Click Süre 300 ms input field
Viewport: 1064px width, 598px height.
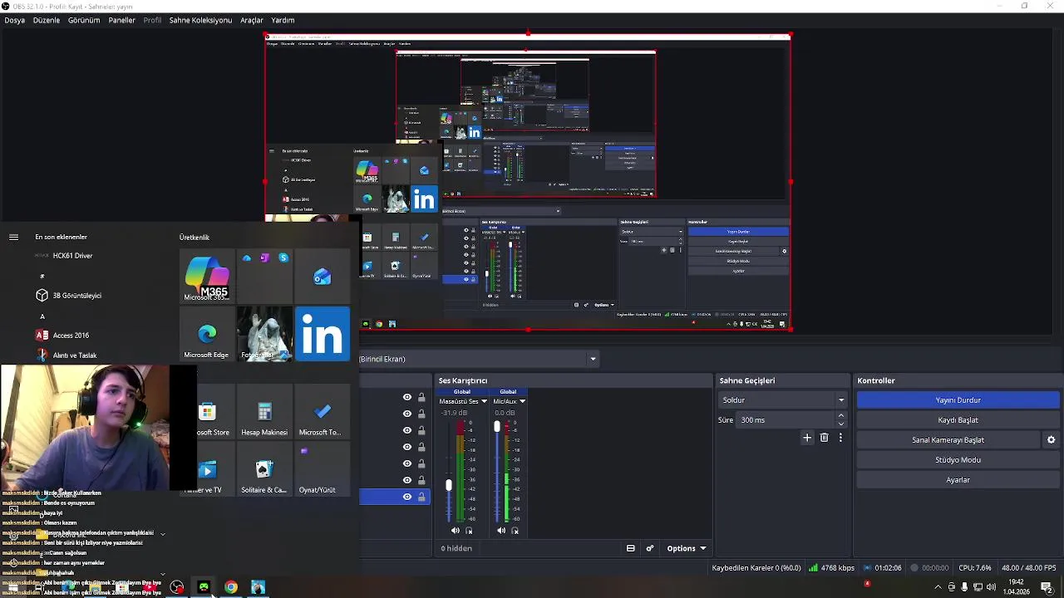click(786, 420)
